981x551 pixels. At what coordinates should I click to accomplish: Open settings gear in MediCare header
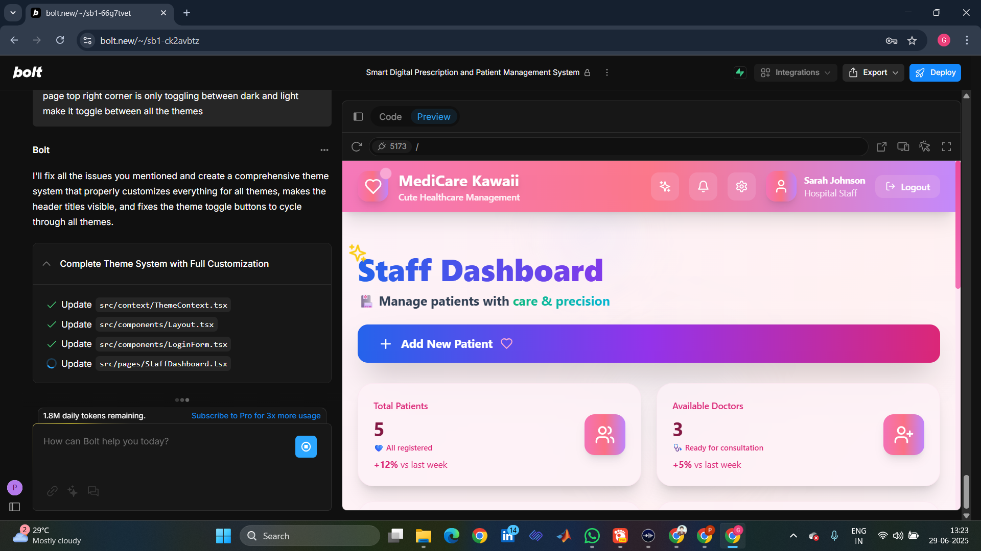pos(741,187)
